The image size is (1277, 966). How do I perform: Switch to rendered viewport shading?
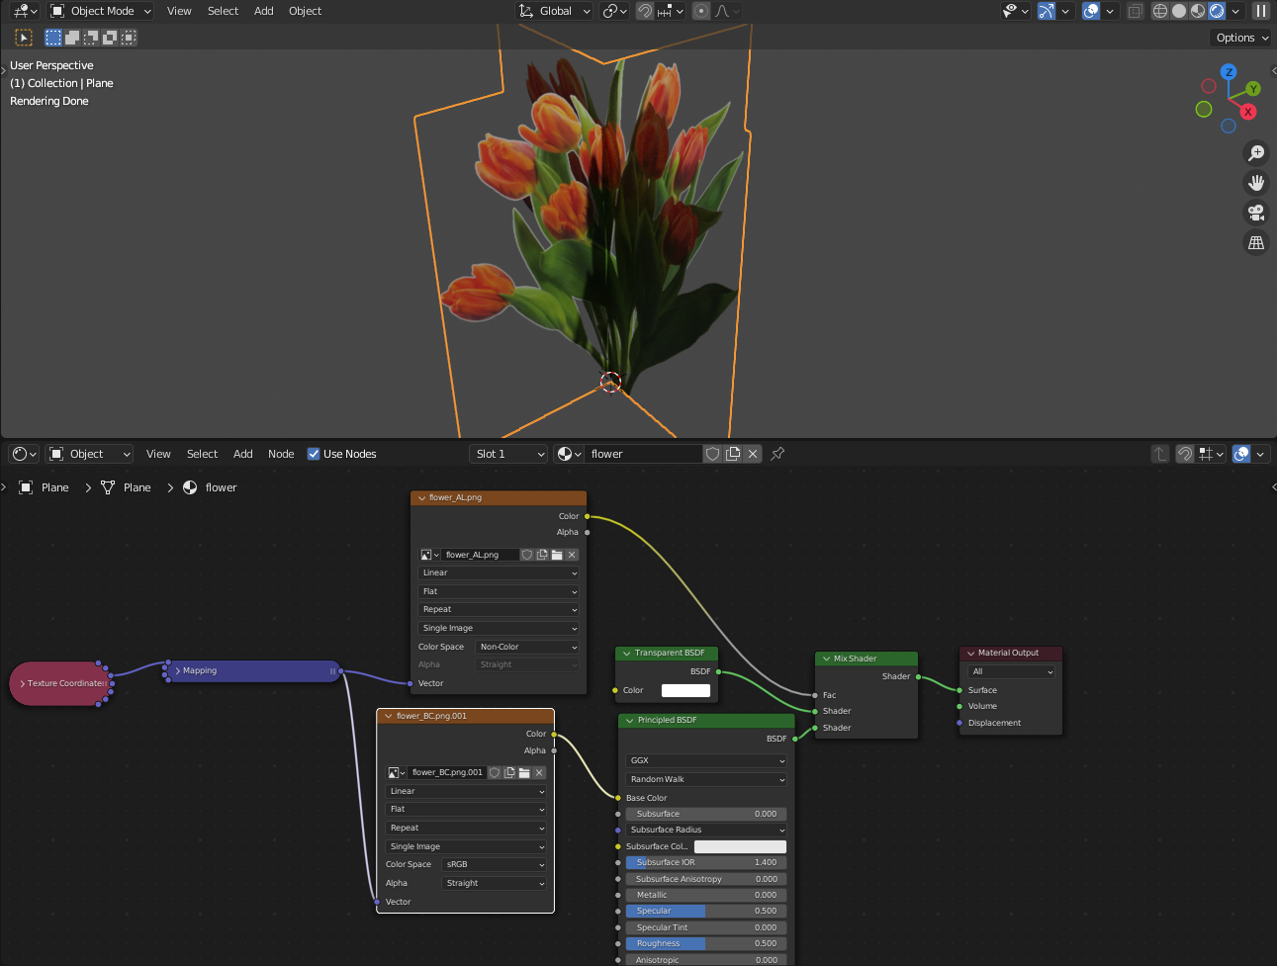1217,11
